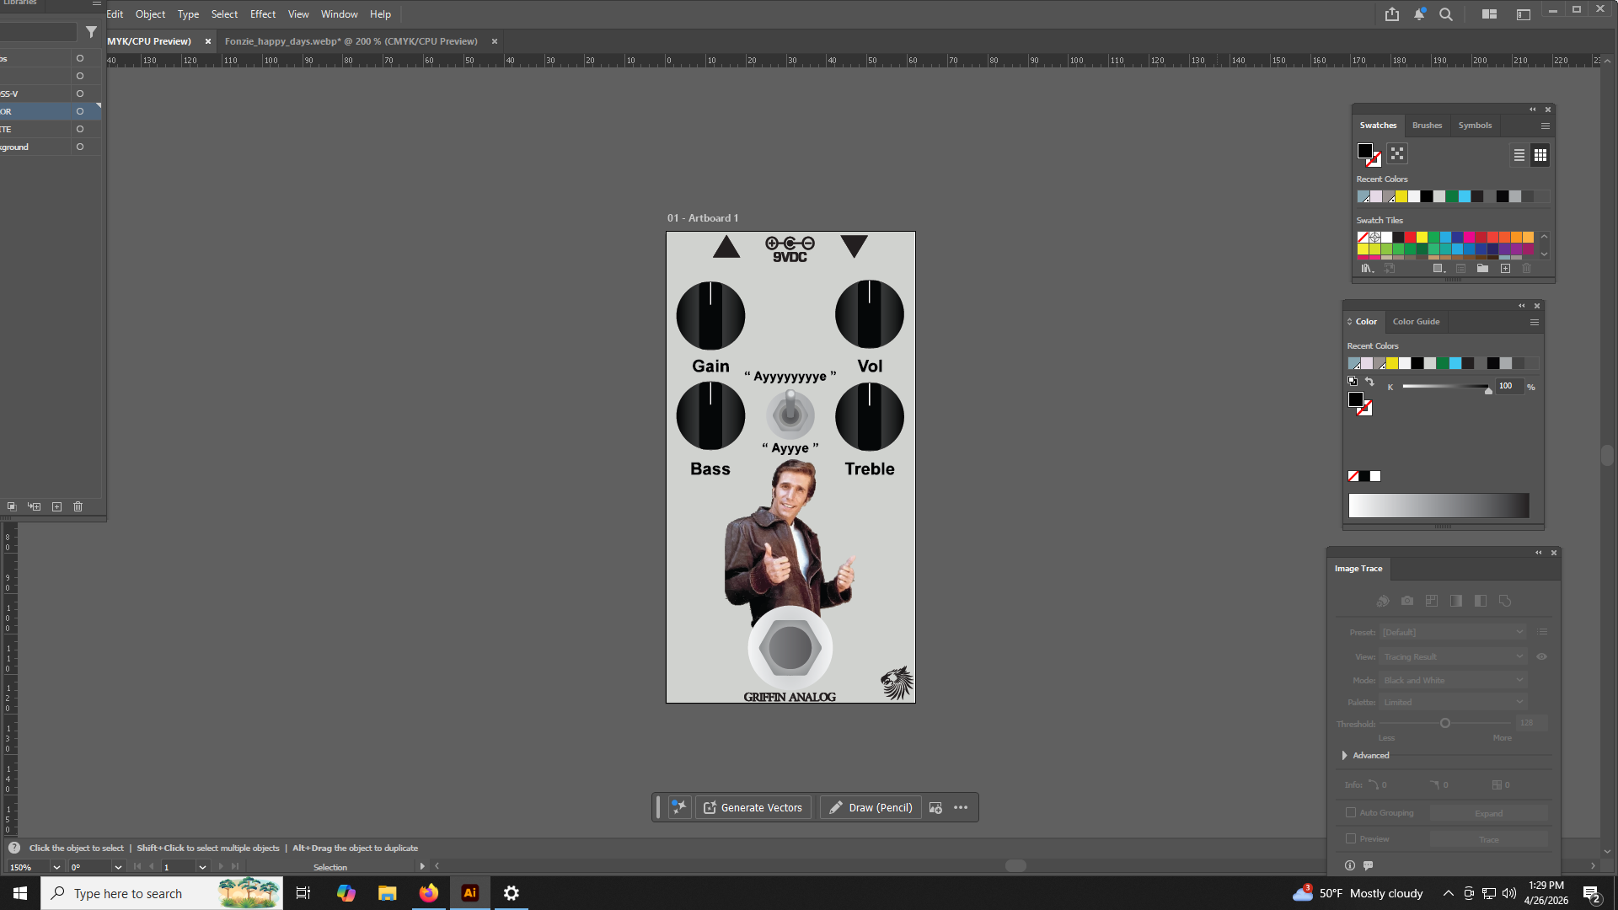Screen dimensions: 1618x910
Task: Open the Image Trace Palette dropdown
Action: pyautogui.click(x=1453, y=703)
